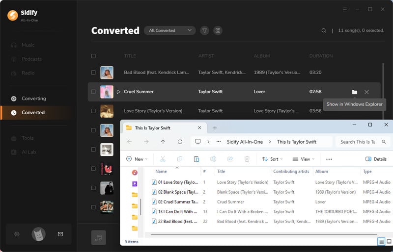Click the Delete trash icon
The image size is (393, 252).
coord(247,159)
